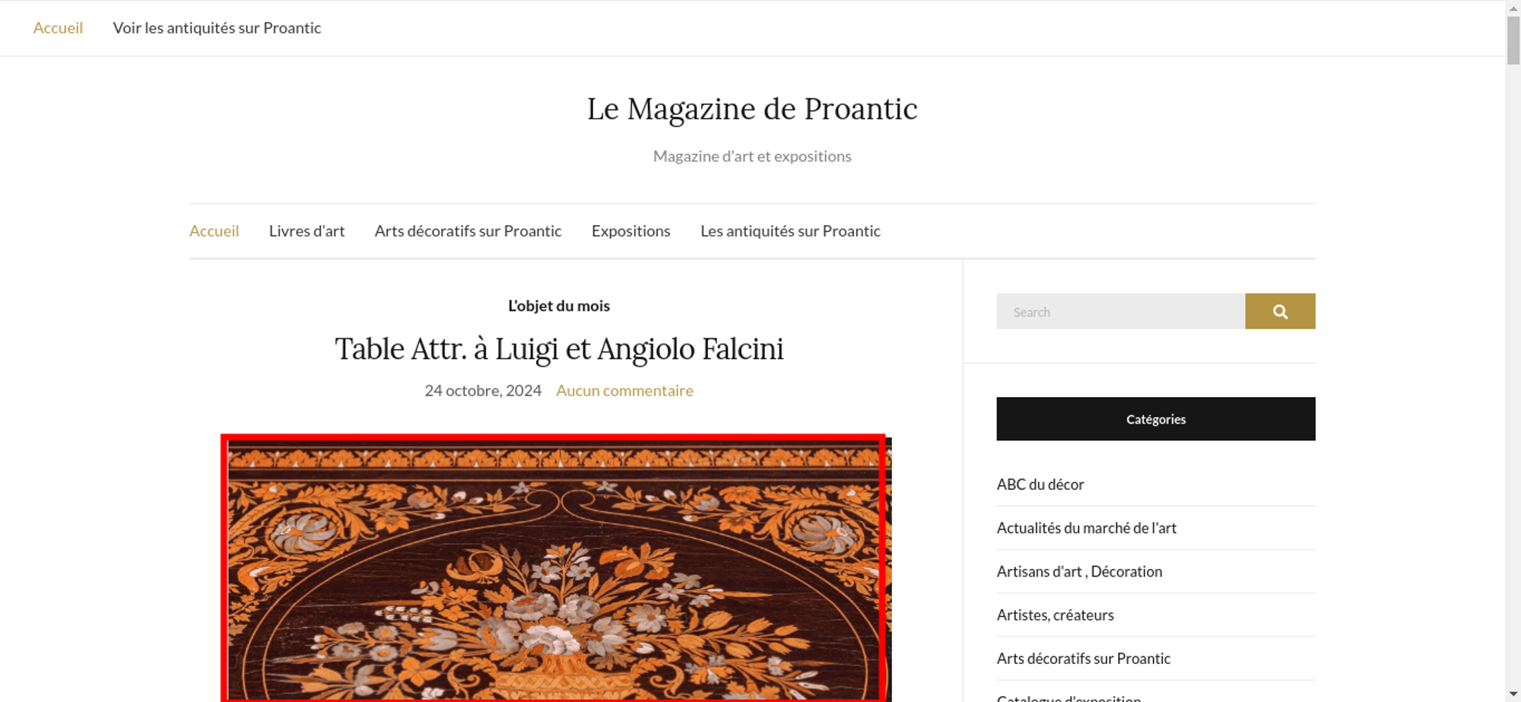Click in the Search input field
This screenshot has height=702, width=1521.
[1120, 311]
